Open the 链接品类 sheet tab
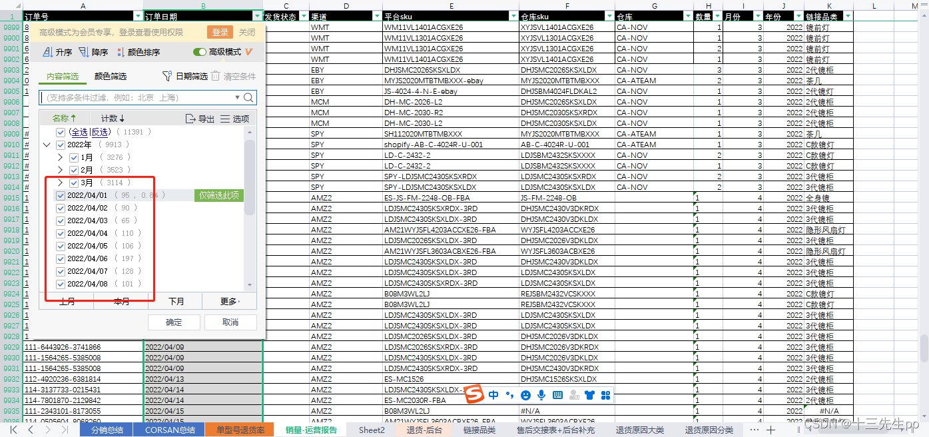Image resolution: width=929 pixels, height=437 pixels. (479, 430)
